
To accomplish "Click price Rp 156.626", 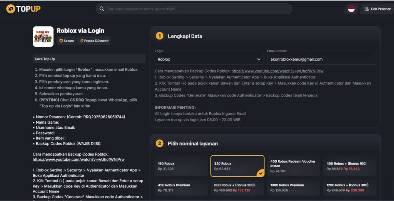I will (279, 190).
